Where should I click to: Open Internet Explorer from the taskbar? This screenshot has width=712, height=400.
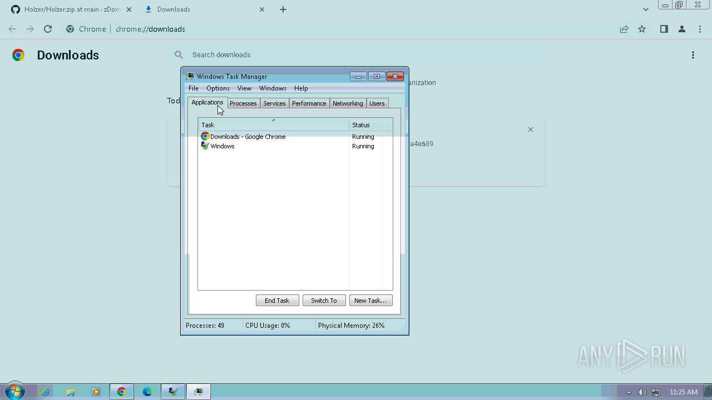coord(45,392)
